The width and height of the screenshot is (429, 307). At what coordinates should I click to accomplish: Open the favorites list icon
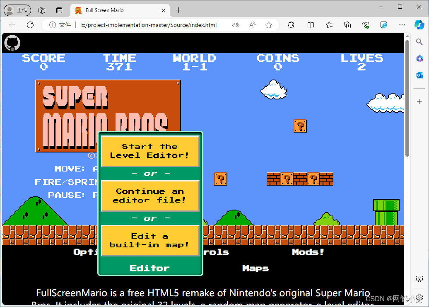pos(329,25)
